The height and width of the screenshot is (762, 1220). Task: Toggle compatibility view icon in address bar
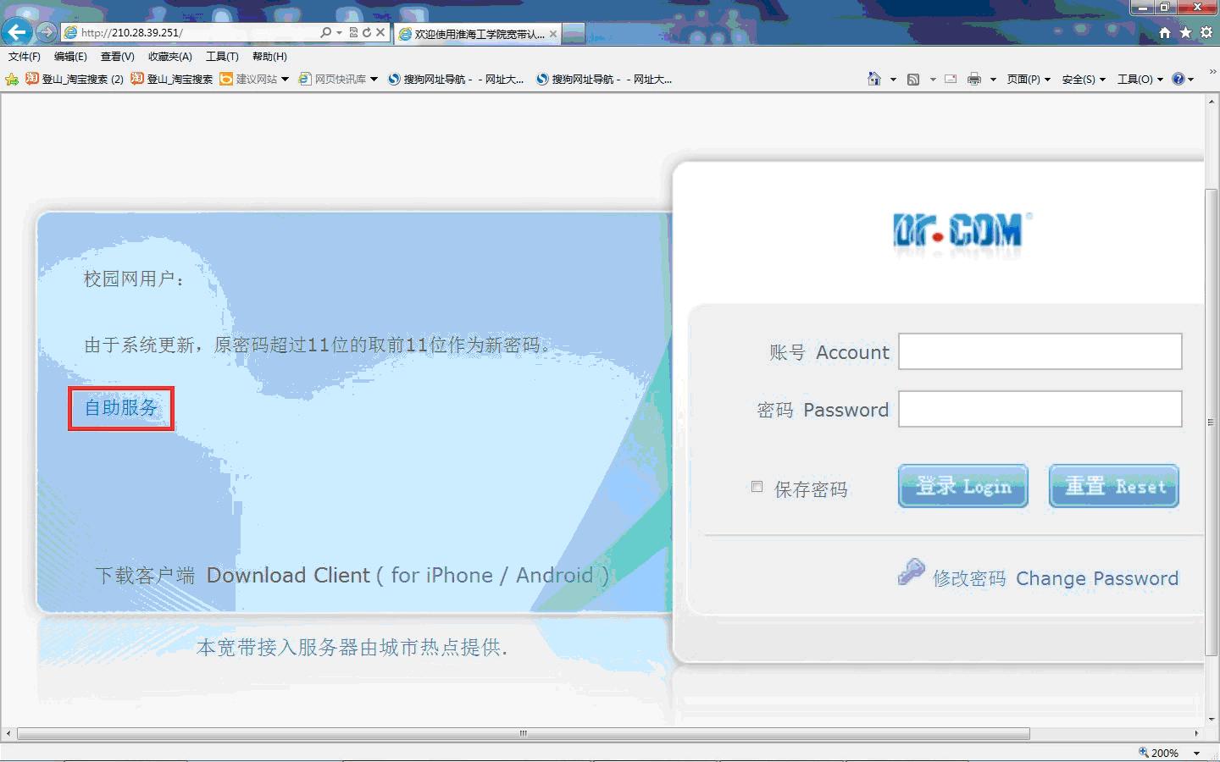[x=353, y=32]
